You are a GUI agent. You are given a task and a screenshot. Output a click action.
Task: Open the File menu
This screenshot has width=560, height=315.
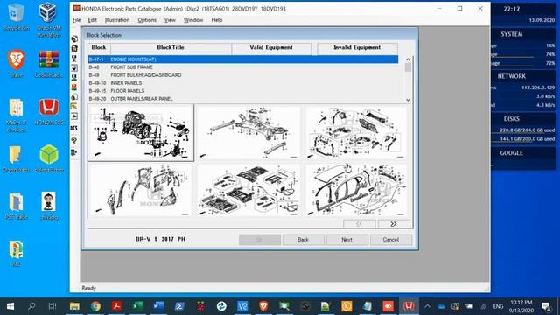(x=76, y=20)
